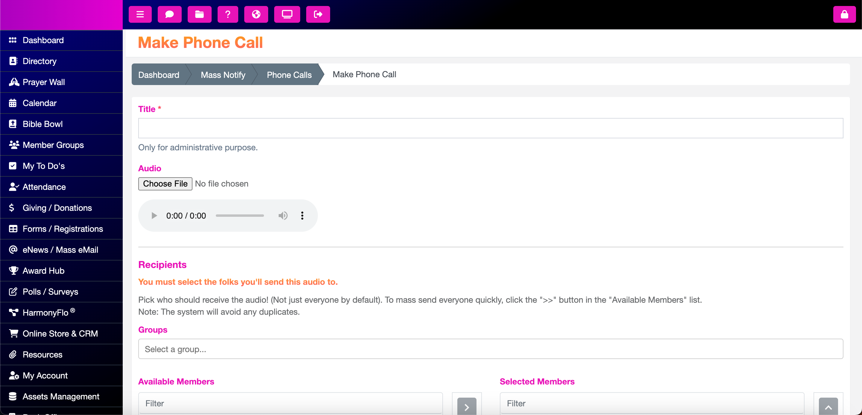The height and width of the screenshot is (415, 862).
Task: Click Choose File for audio
Action: click(165, 184)
